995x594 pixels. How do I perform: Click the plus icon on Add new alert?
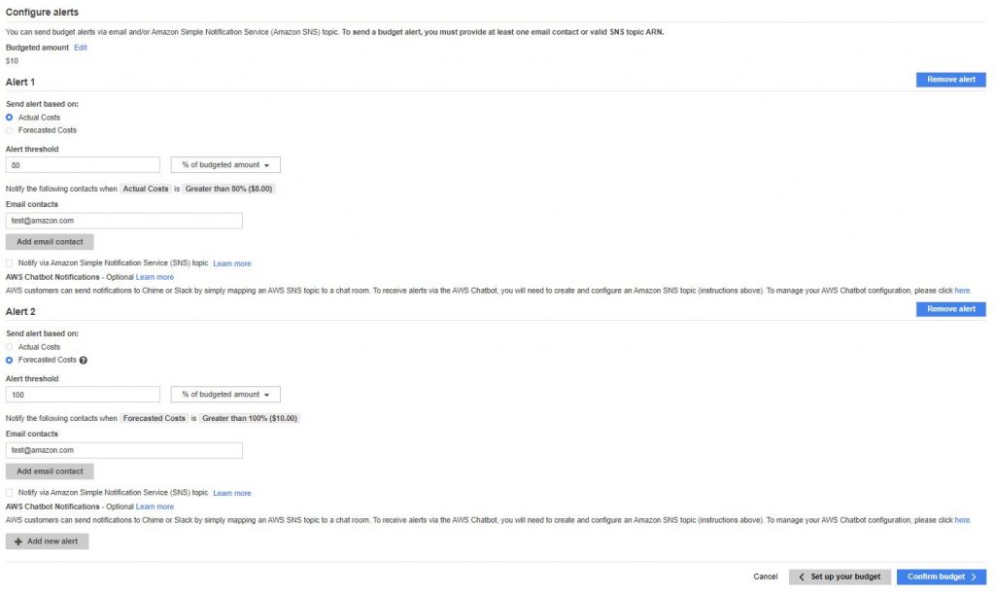(18, 542)
